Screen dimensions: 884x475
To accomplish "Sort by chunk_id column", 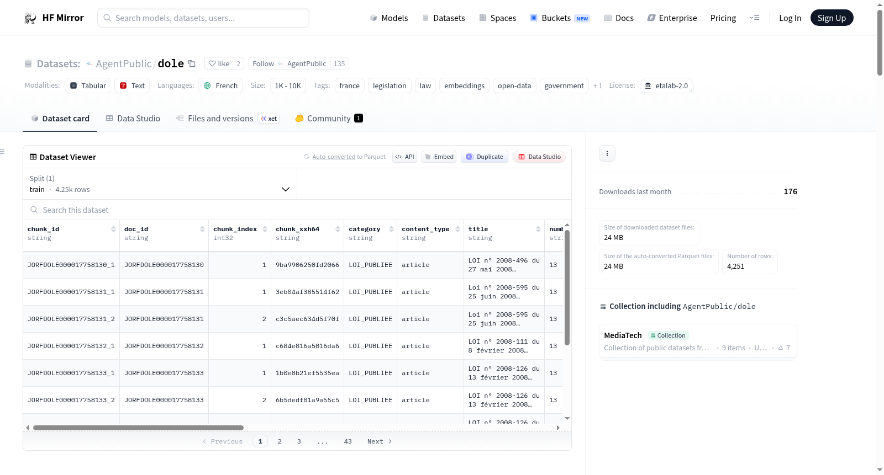I will click(x=113, y=229).
